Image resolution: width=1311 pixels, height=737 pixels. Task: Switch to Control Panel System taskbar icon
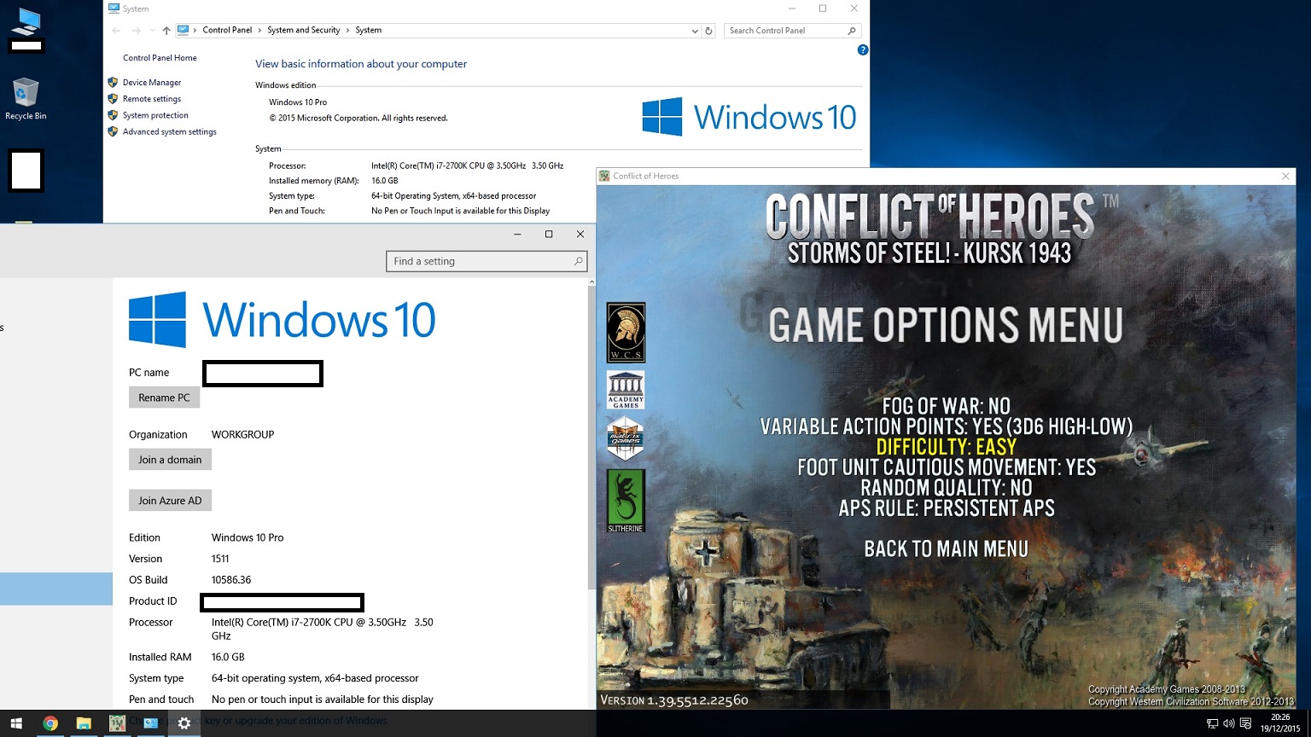[x=150, y=723]
